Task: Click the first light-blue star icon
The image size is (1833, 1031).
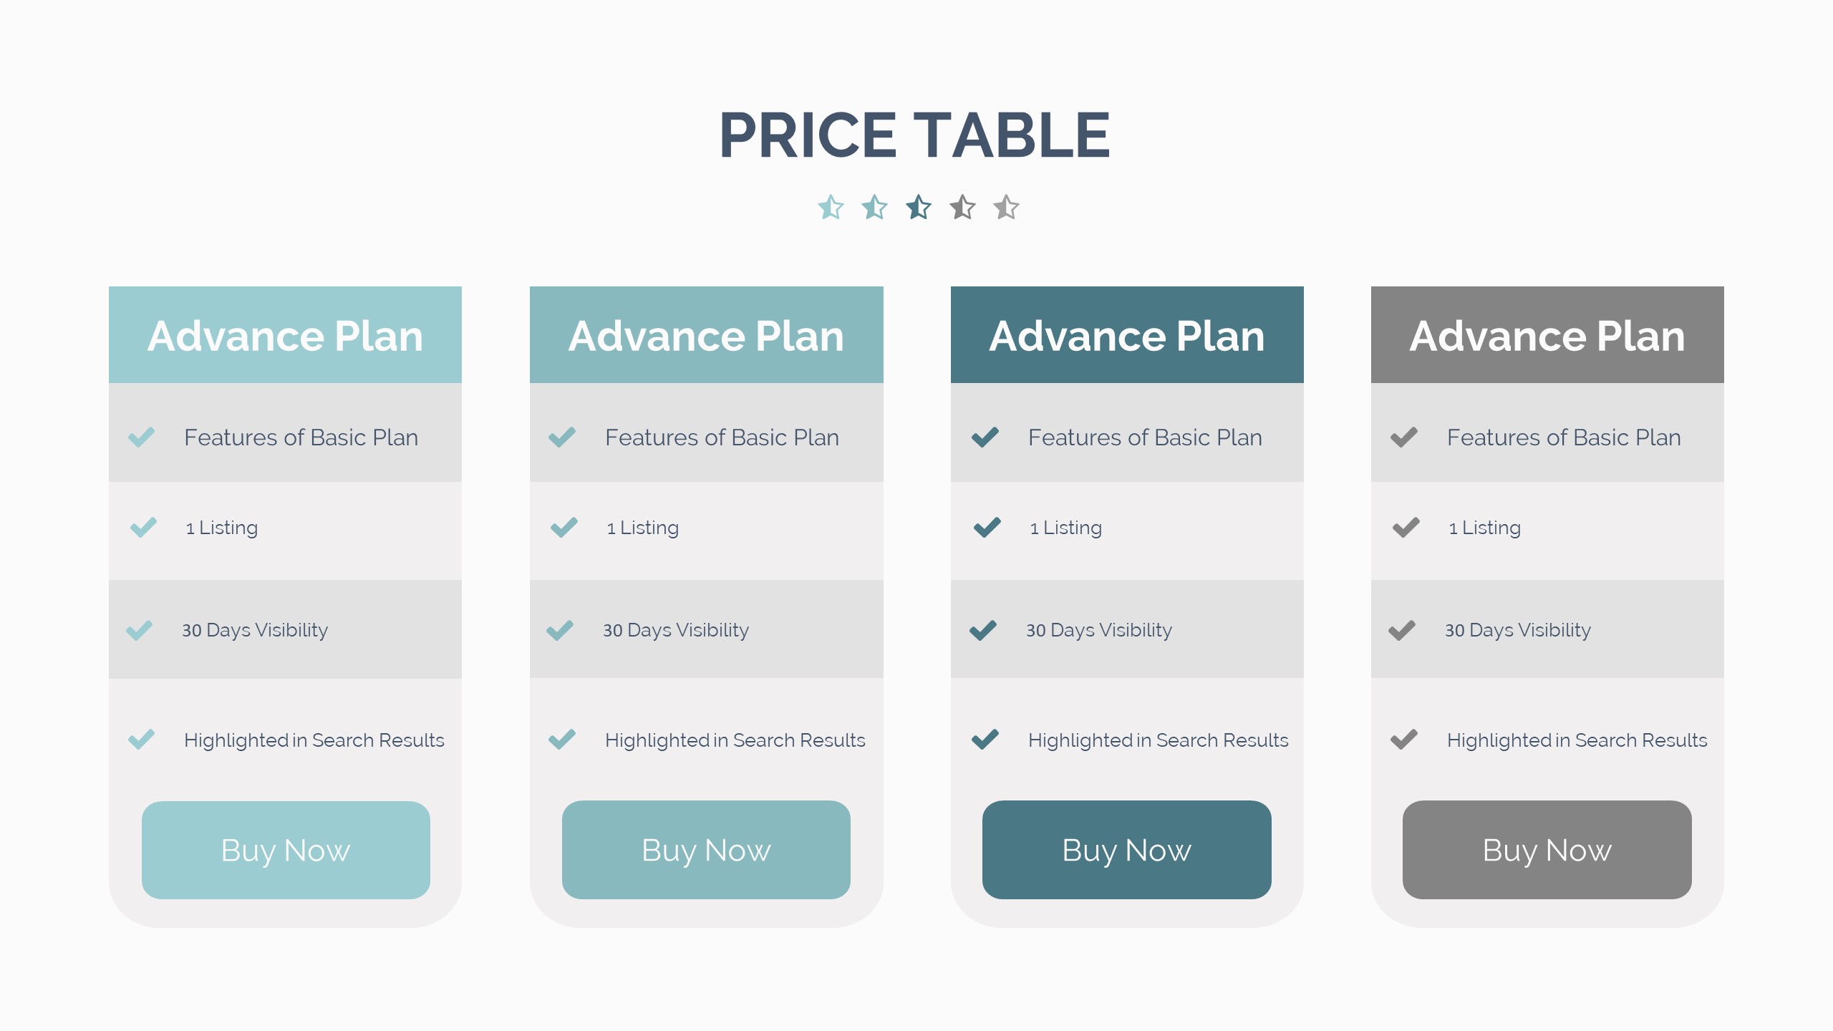Action: pyautogui.click(x=831, y=208)
